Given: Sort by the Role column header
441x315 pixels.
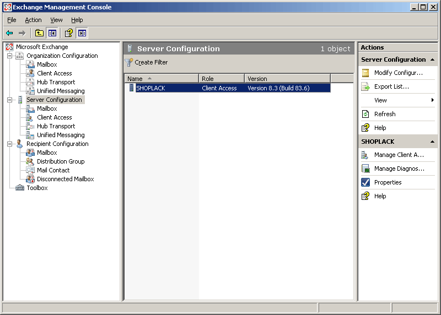Looking at the screenshot, I should [x=222, y=79].
